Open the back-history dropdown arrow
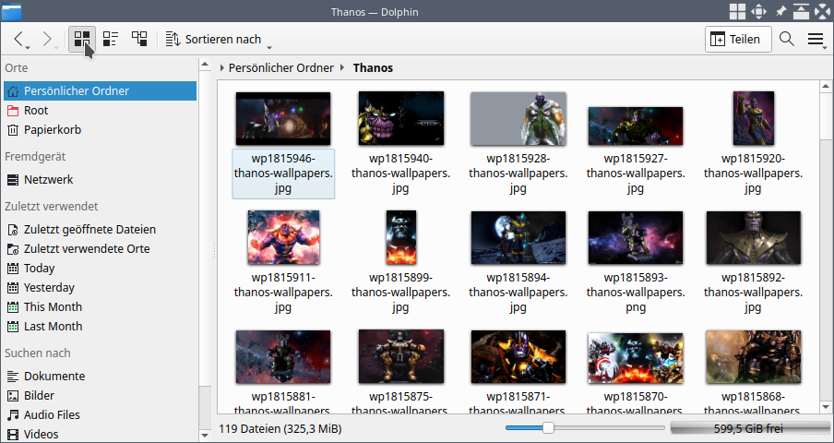This screenshot has width=834, height=443. [x=28, y=48]
